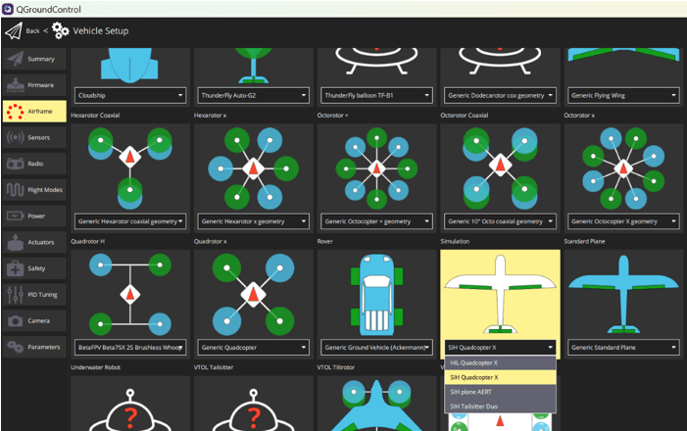Select the Octorotor + airframe image

point(376,168)
